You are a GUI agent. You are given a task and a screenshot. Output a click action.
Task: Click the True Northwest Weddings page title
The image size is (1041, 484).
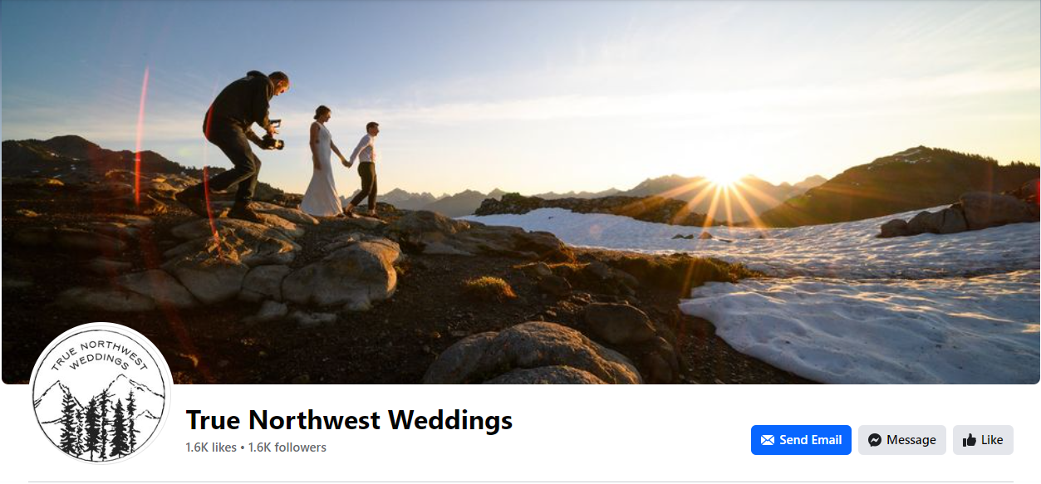[349, 420]
